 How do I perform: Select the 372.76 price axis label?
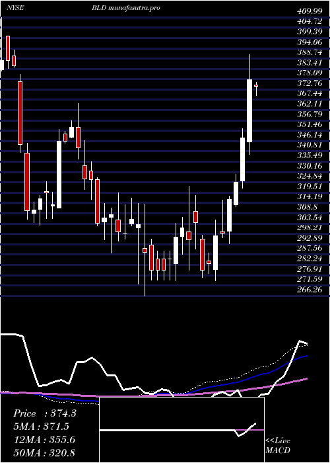click(309, 83)
